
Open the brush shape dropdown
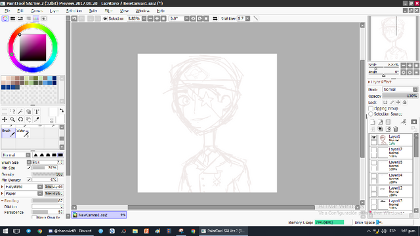tap(24, 186)
